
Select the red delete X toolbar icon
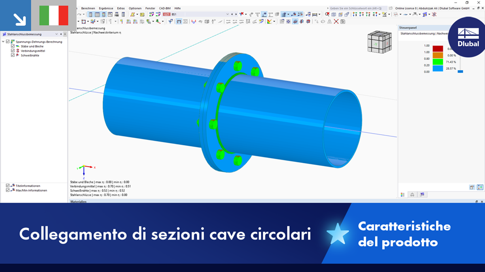[336, 21]
